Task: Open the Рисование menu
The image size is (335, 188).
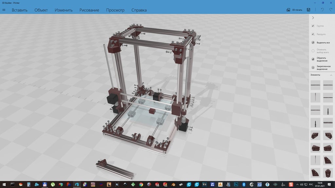Action: [x=89, y=10]
